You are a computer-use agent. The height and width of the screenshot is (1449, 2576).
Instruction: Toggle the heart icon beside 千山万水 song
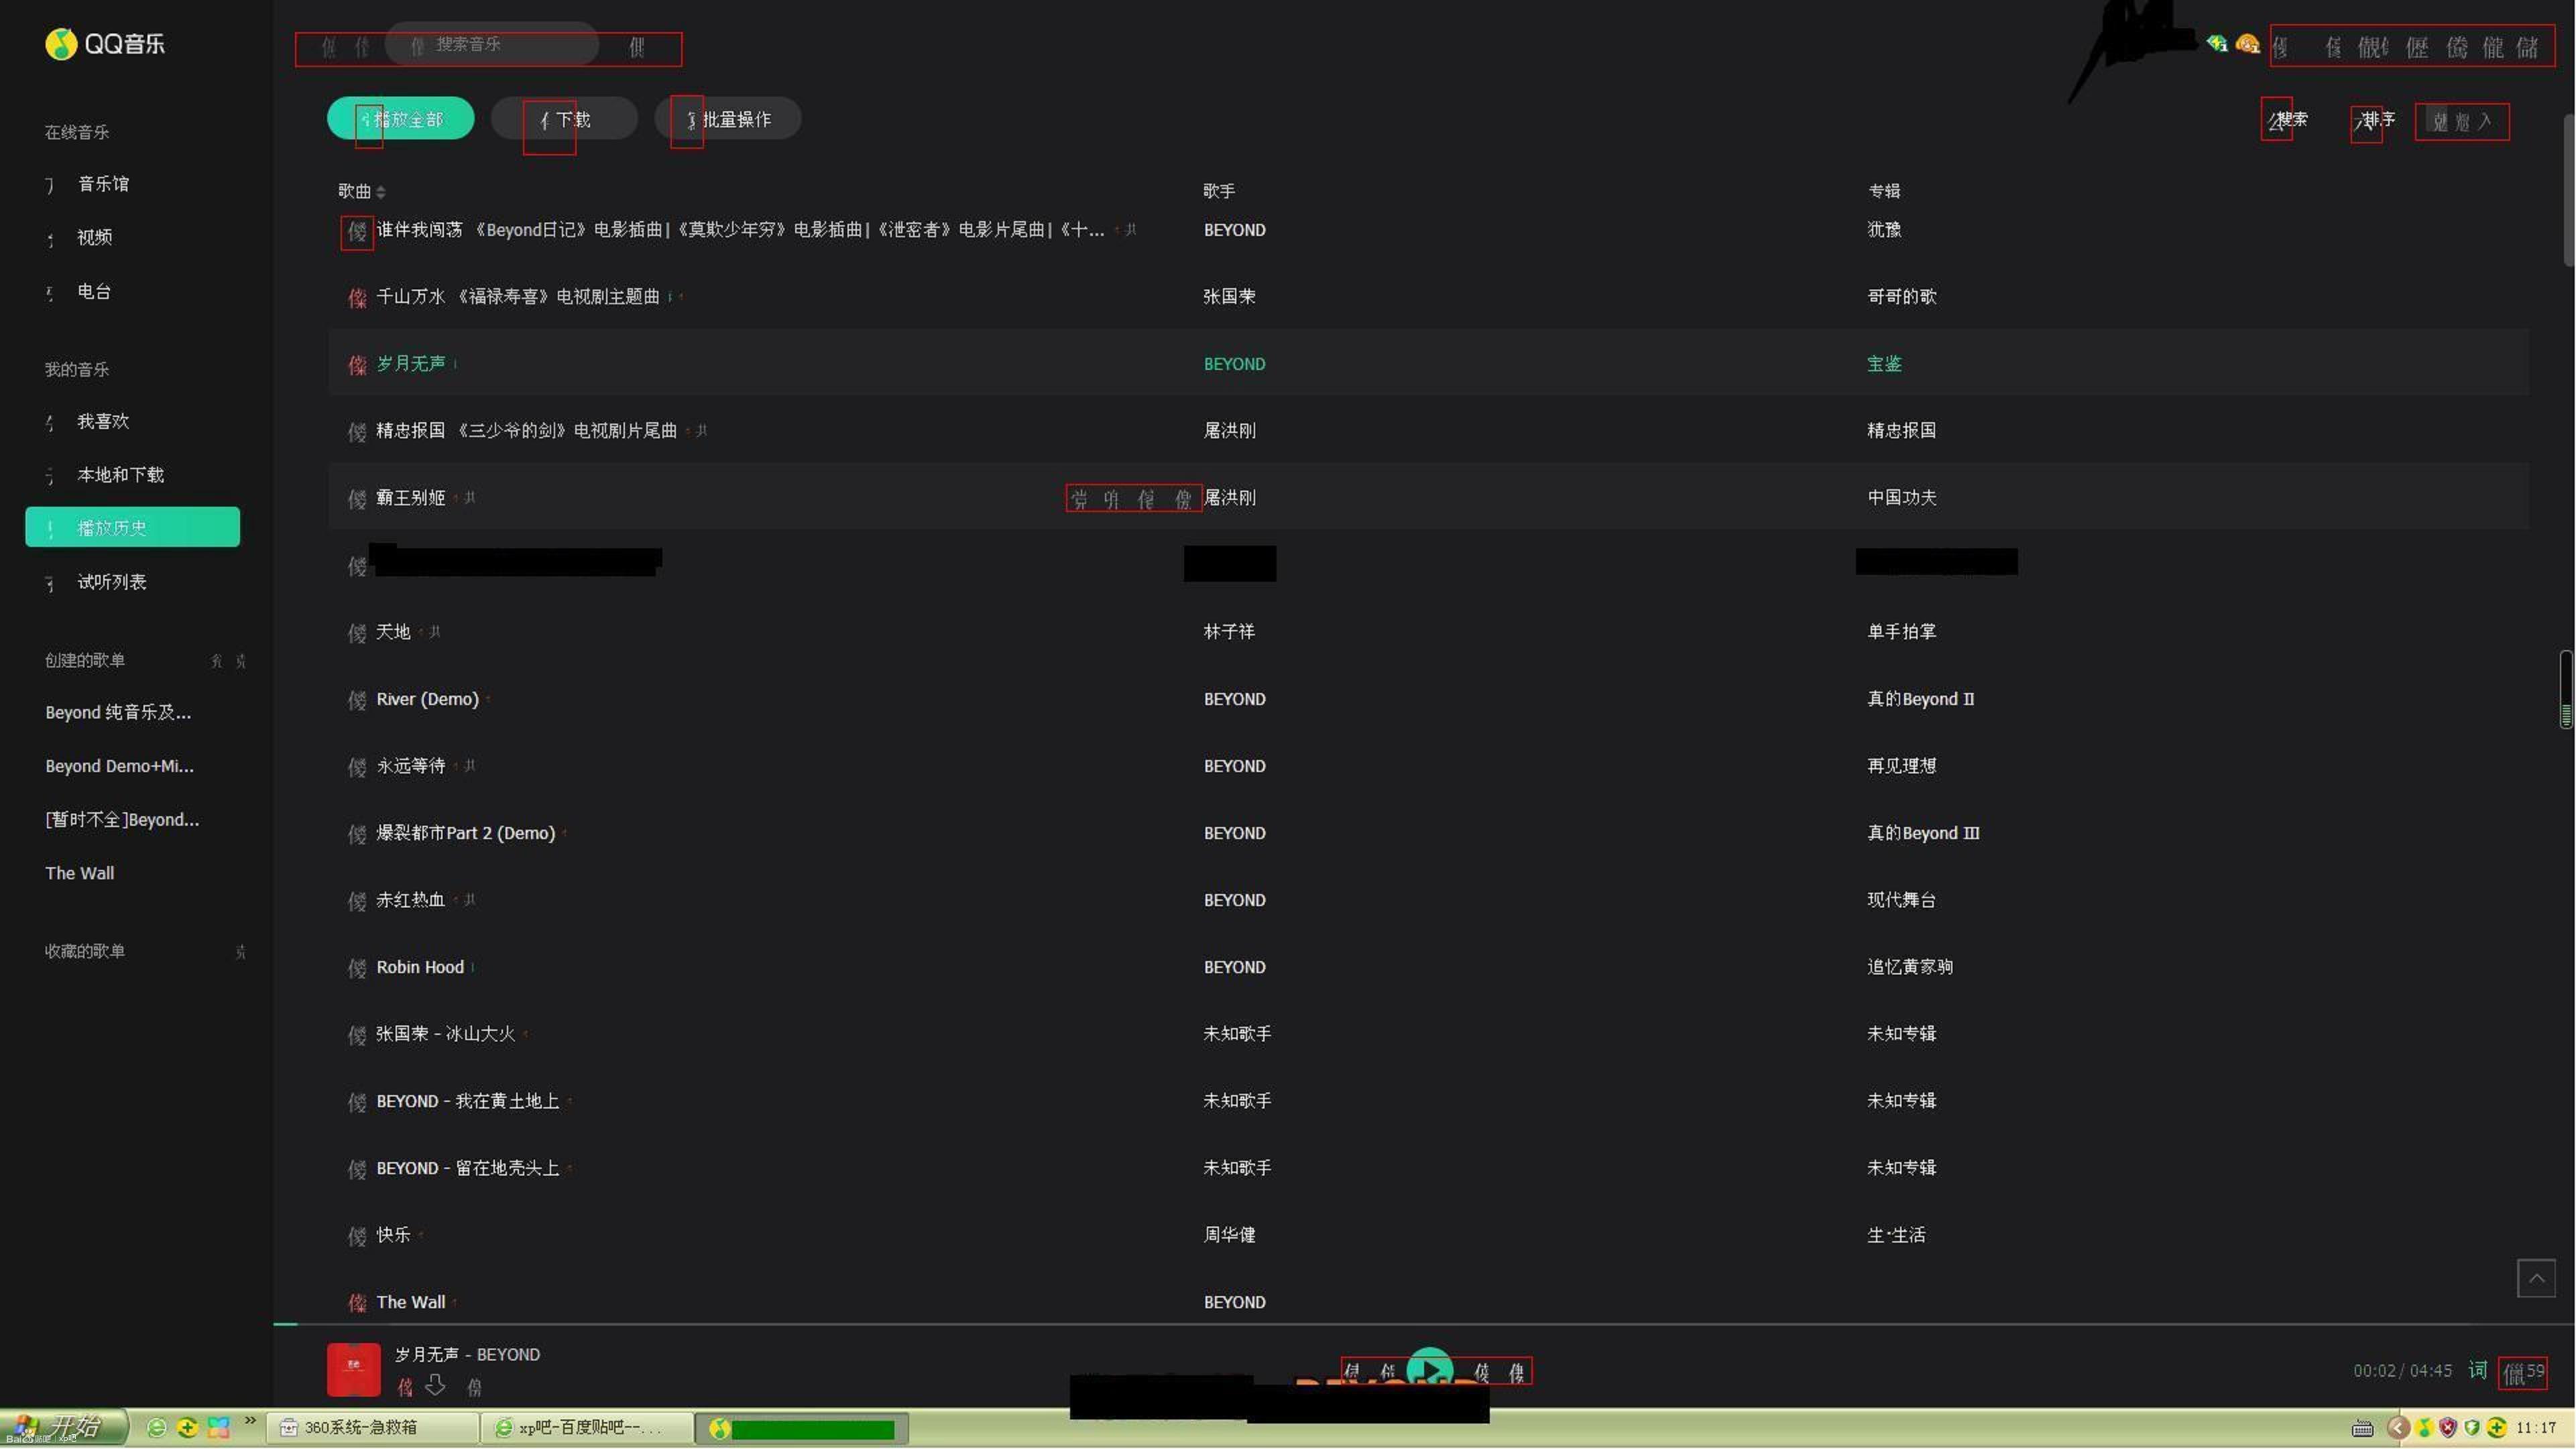tap(357, 298)
